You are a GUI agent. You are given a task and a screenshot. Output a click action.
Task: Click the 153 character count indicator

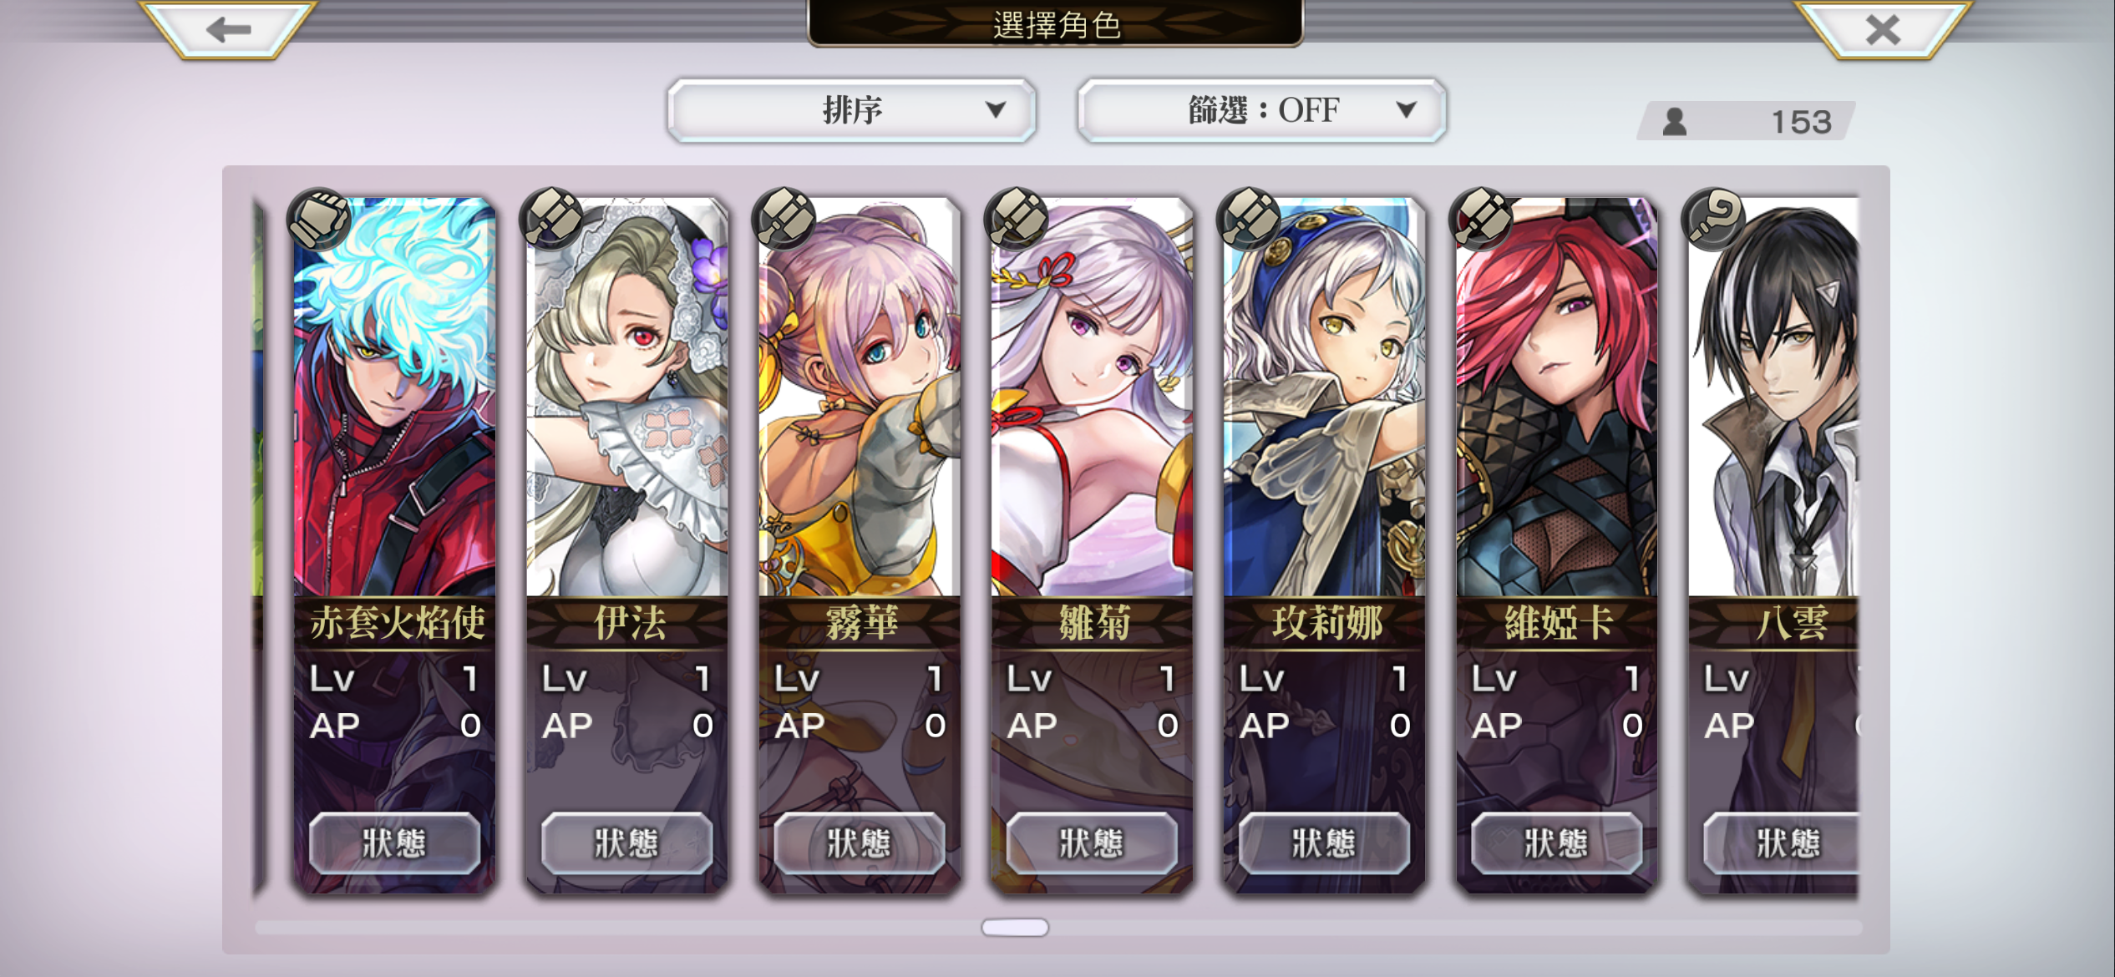(x=1747, y=122)
